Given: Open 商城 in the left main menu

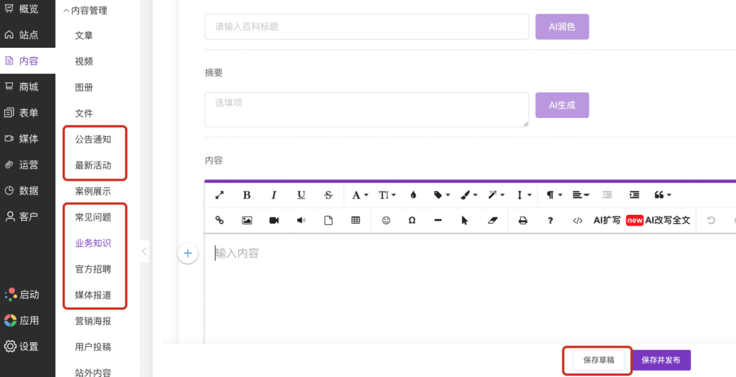Looking at the screenshot, I should coord(28,87).
